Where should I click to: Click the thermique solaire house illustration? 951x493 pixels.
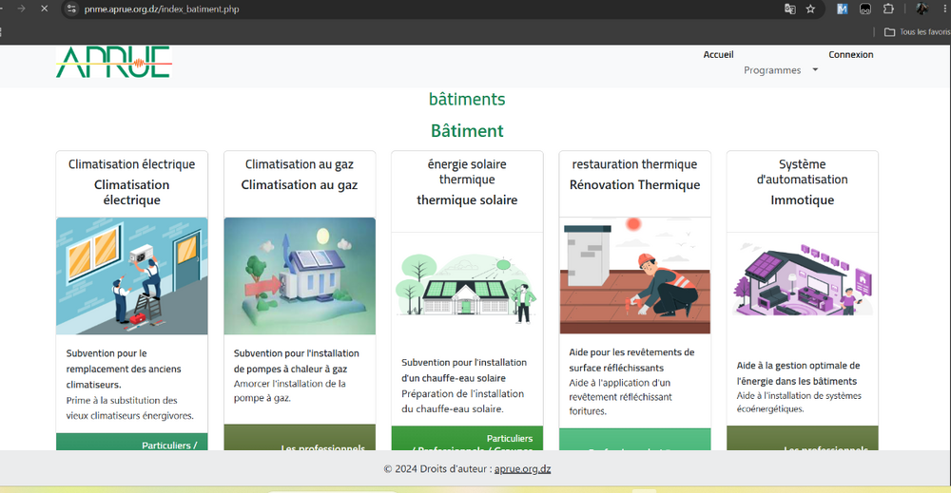(x=467, y=290)
